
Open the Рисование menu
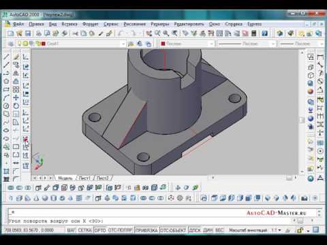[135, 24]
